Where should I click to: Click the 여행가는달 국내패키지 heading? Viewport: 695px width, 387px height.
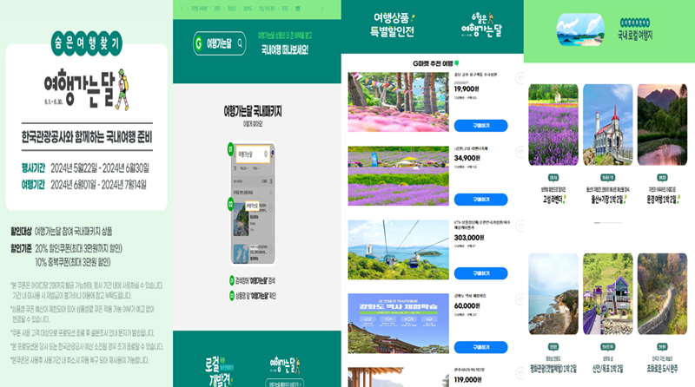[253, 111]
